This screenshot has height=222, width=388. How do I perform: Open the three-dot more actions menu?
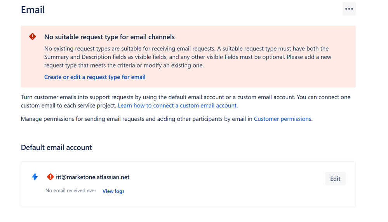349,9
